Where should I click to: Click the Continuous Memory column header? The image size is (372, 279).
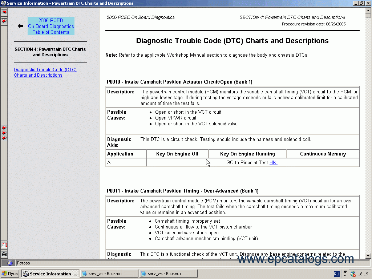323,154
